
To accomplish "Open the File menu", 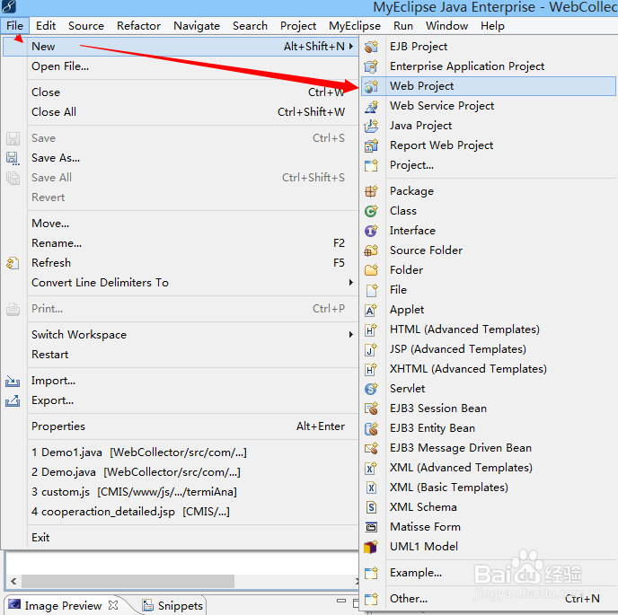I will click(14, 26).
